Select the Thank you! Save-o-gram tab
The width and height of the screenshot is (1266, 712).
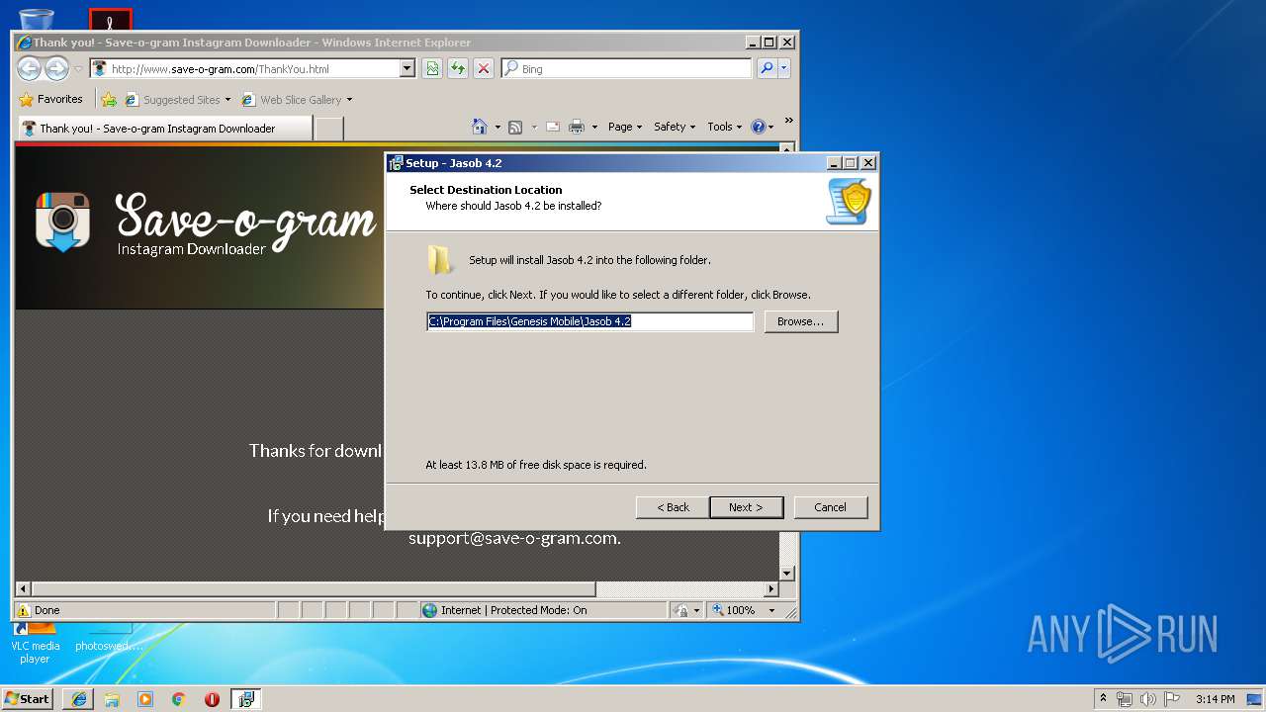point(165,129)
